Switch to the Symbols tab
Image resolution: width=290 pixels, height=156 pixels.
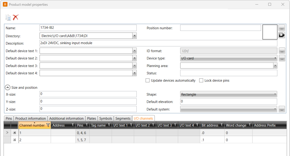(x=105, y=119)
